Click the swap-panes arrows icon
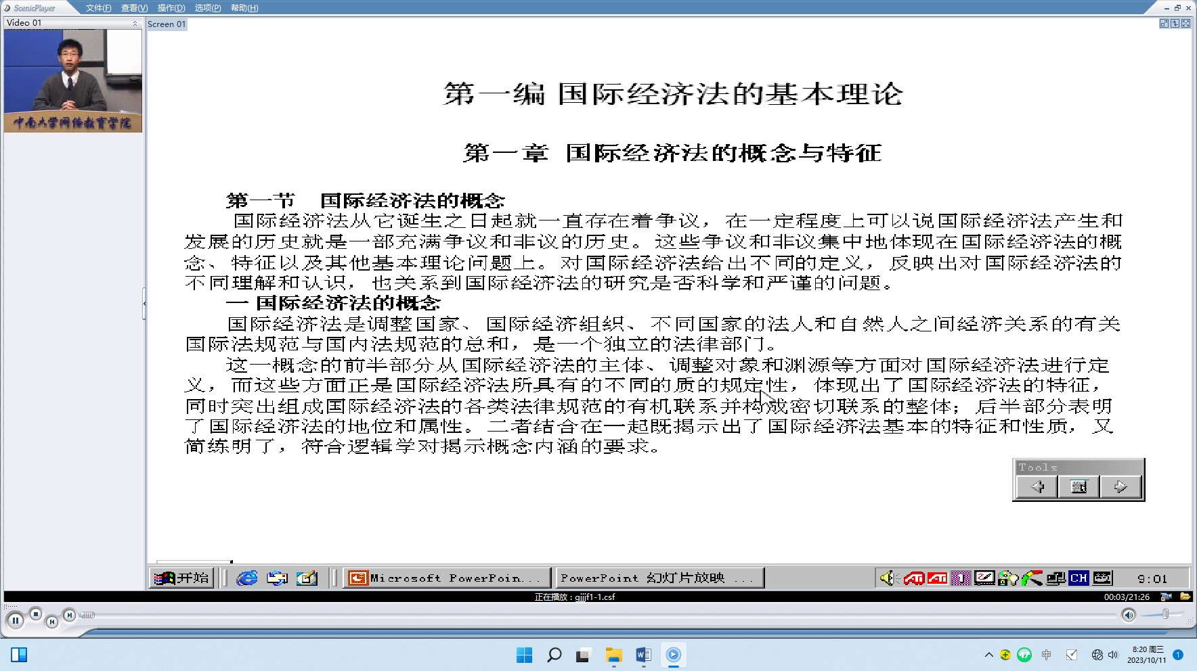Screen dimensions: 1197x671 [1175, 24]
